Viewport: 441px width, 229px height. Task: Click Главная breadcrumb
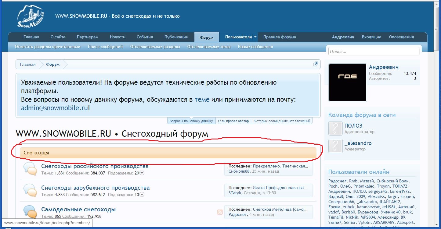pos(27,64)
